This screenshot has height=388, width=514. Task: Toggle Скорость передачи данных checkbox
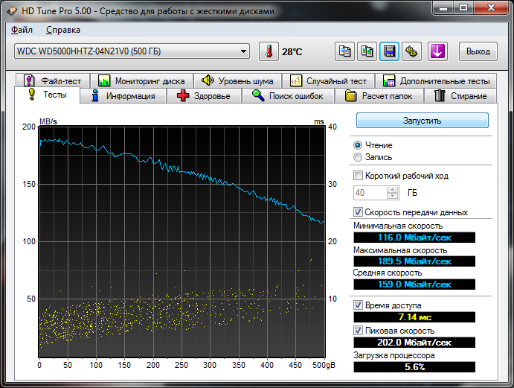358,212
